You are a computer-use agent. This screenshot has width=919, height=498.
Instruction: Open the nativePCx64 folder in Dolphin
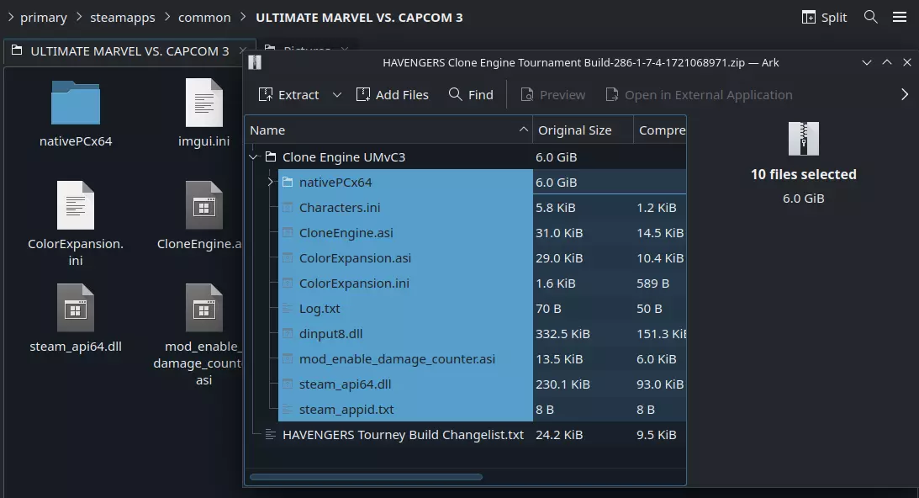click(x=76, y=114)
